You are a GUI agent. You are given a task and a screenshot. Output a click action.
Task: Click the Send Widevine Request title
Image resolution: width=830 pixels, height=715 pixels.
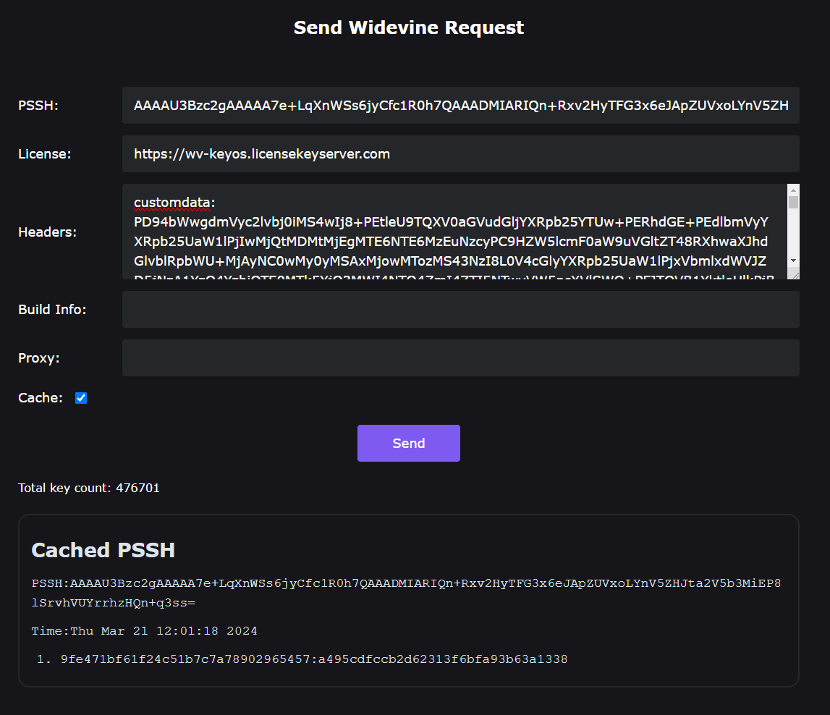click(x=409, y=27)
